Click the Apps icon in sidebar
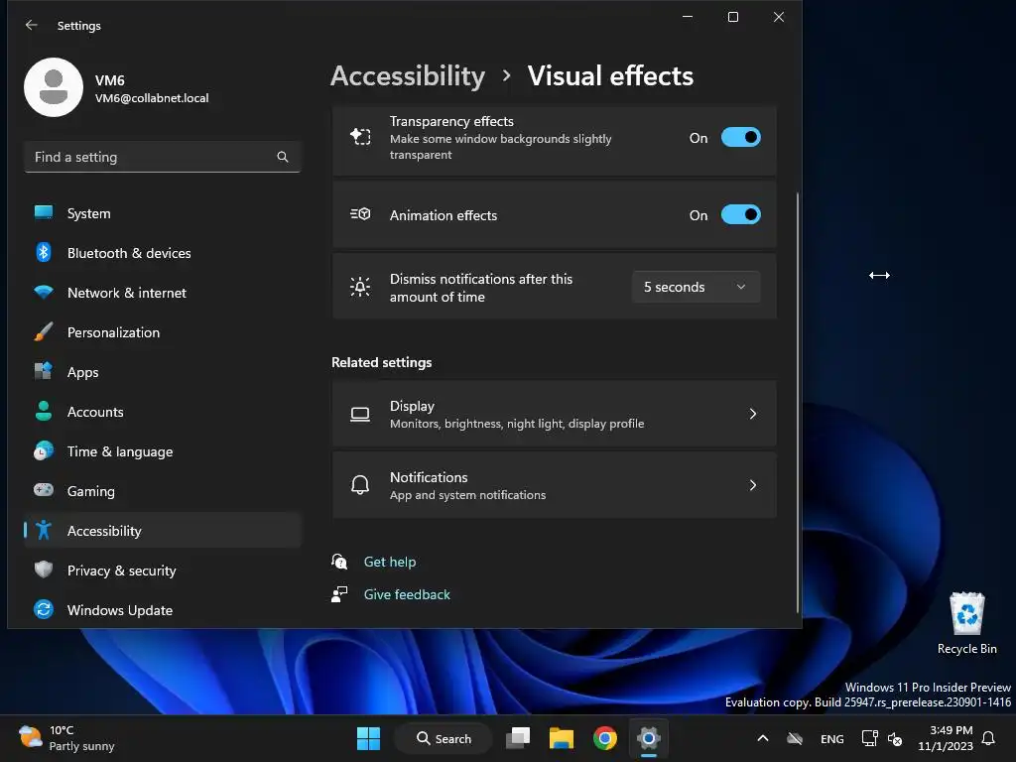 click(x=44, y=371)
